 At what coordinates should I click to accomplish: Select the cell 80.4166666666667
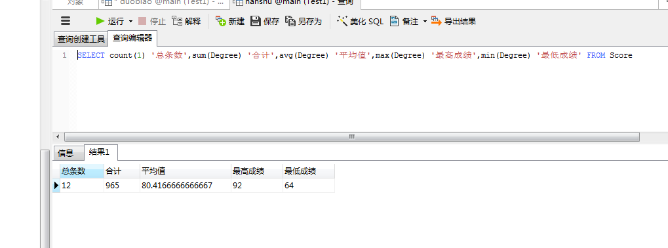186,186
